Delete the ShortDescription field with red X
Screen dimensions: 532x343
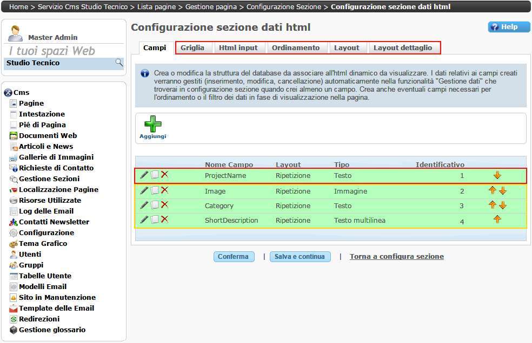165,219
